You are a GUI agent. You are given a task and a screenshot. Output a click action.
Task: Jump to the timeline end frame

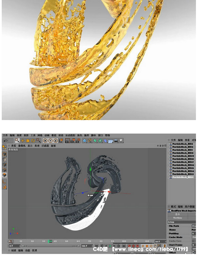pos(124,246)
